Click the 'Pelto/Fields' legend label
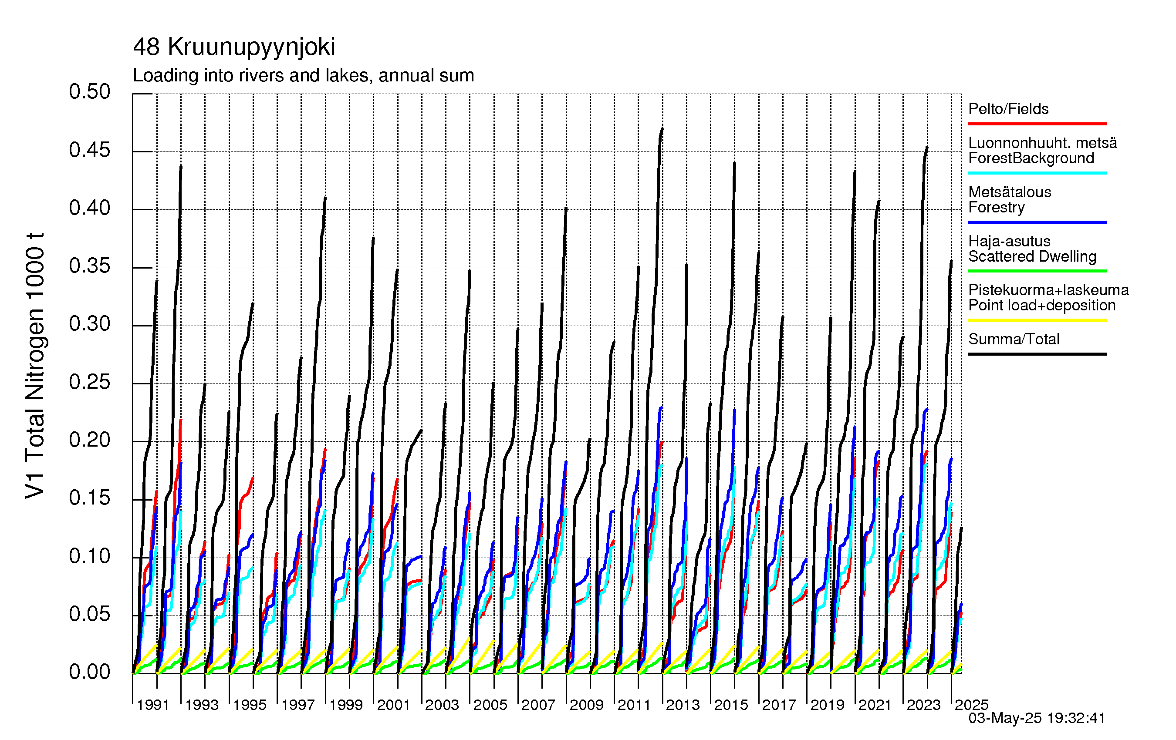 (1008, 108)
